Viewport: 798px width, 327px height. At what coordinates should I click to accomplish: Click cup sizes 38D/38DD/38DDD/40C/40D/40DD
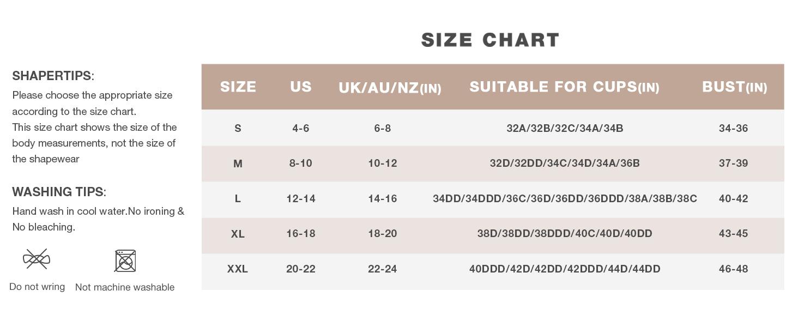(x=565, y=233)
